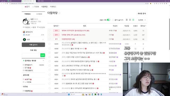Collapse the 즐겨찾는 게시판 section
Image resolution: width=170 pixels, height=96 pixels.
pos(43,61)
